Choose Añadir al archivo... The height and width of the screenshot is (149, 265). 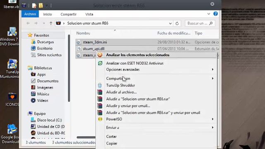point(157,92)
